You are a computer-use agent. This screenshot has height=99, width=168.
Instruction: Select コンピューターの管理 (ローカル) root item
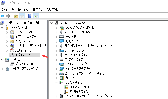click(x=24, y=23)
